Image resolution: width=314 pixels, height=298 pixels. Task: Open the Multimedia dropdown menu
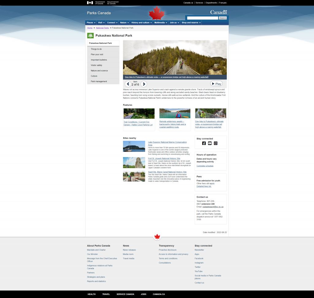click(x=160, y=22)
